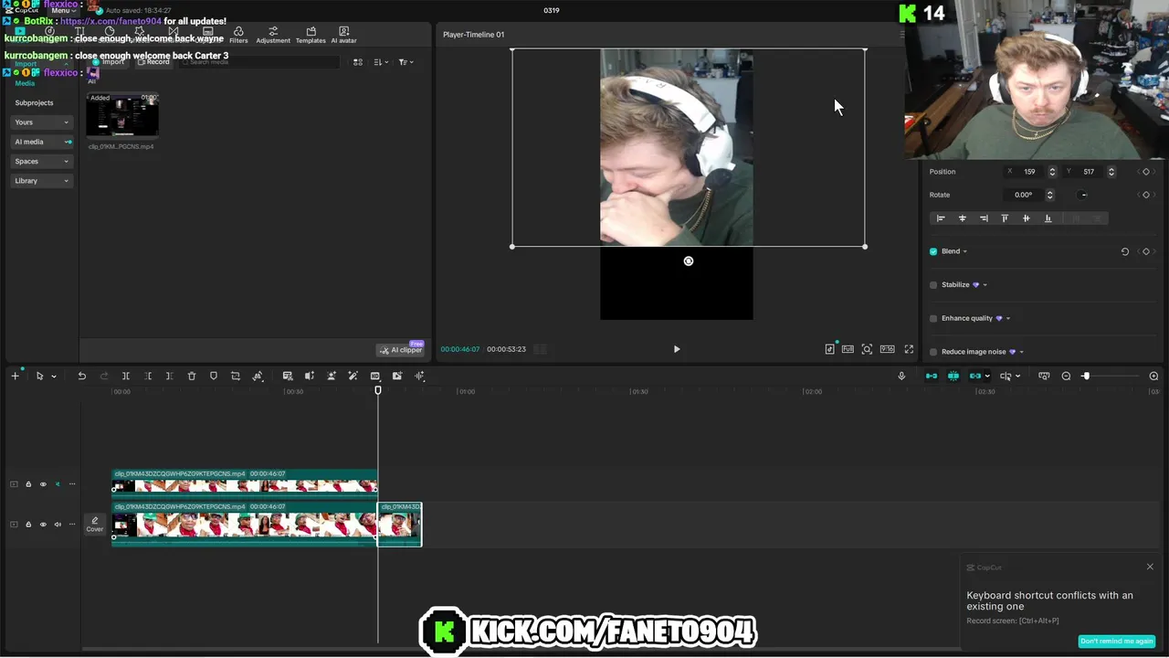Screen dimensions: 1169x658
Task: Open the media sort options
Action: point(381,62)
